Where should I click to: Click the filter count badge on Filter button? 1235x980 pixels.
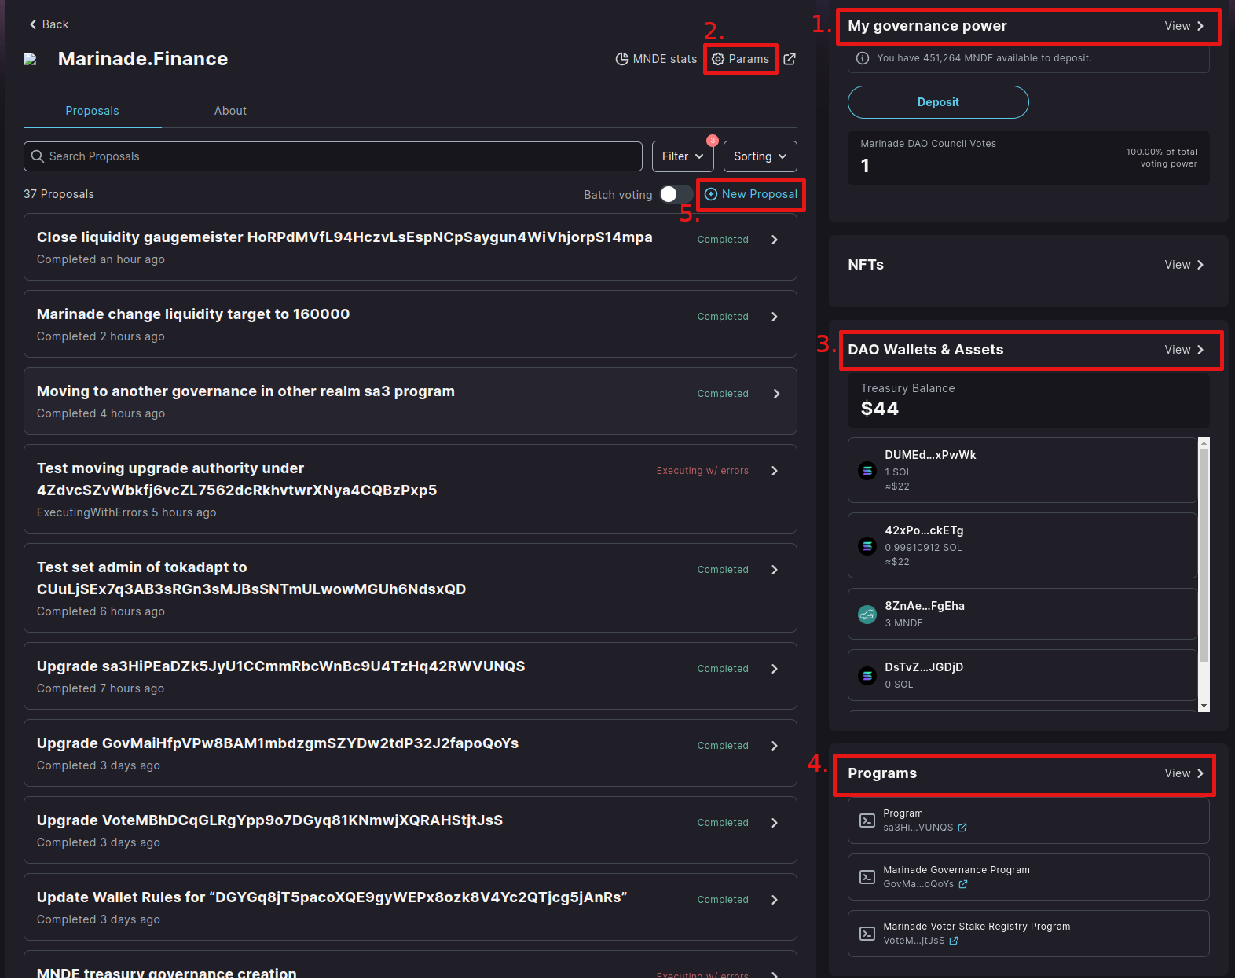[x=713, y=141]
